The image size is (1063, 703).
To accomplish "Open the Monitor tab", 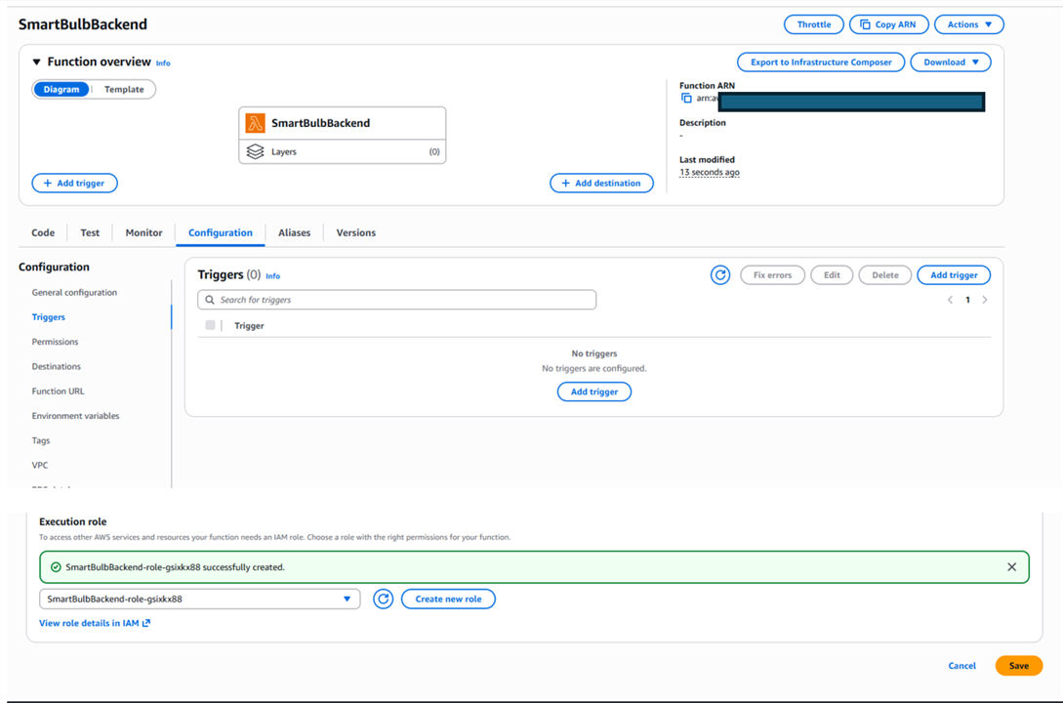I will pos(143,232).
